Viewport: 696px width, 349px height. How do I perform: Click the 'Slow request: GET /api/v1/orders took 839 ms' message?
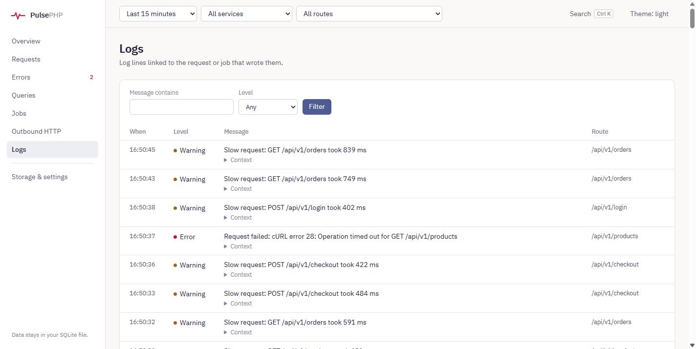click(x=295, y=150)
